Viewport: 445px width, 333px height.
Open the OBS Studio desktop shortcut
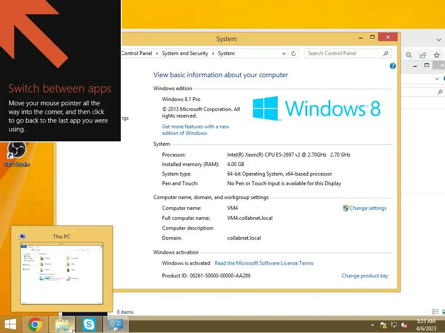(17, 154)
